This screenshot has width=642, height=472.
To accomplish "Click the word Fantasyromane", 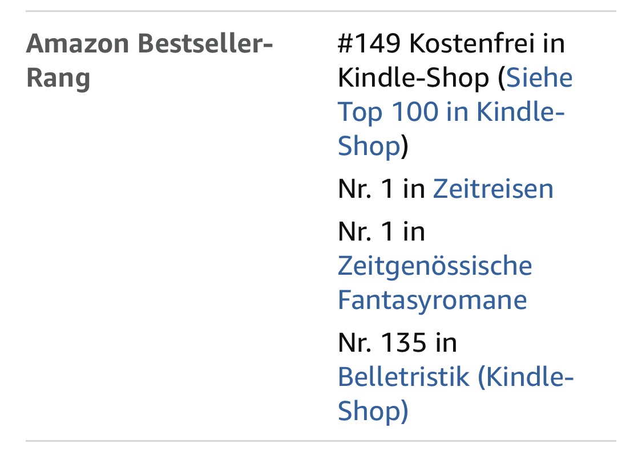I will [432, 300].
